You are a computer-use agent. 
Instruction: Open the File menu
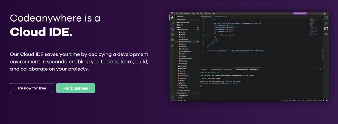(177, 13)
